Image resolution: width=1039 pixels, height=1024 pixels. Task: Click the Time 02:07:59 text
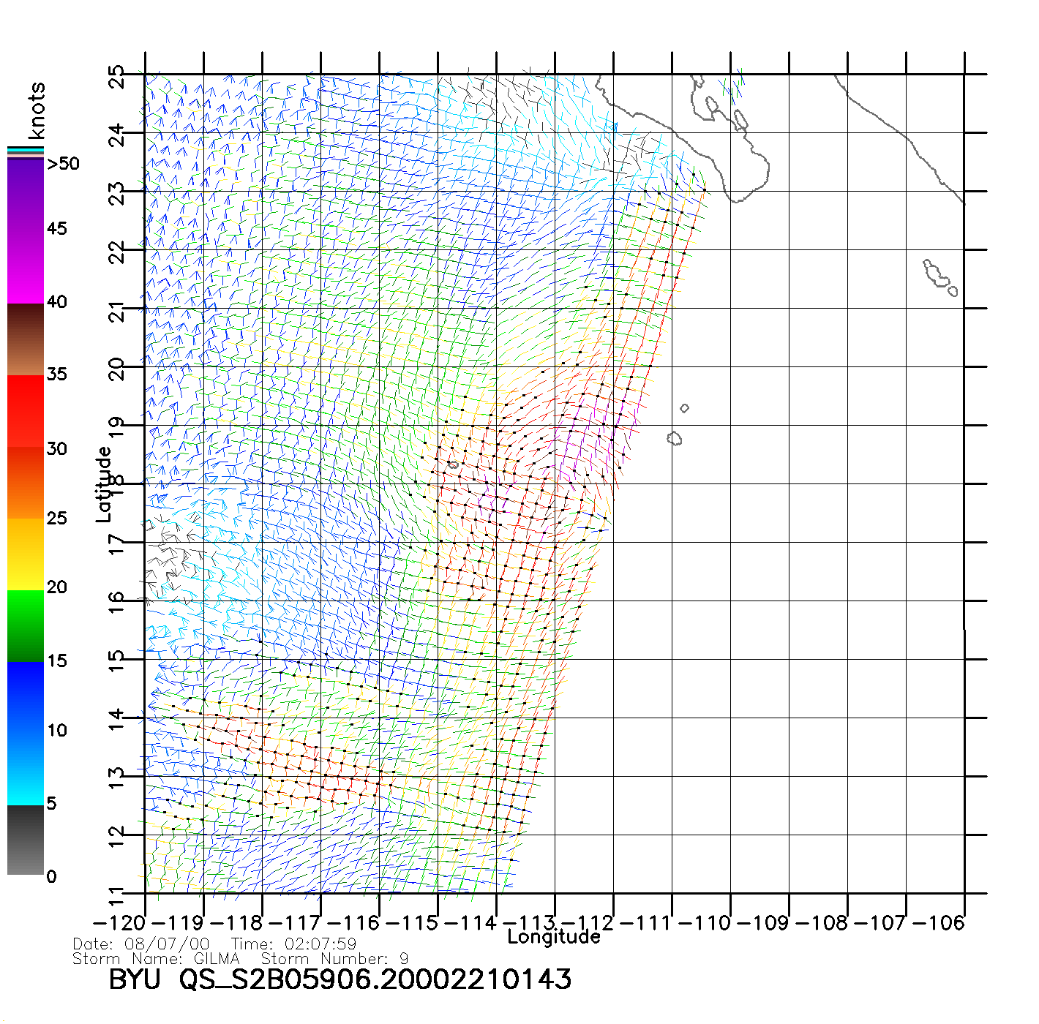tap(293, 944)
